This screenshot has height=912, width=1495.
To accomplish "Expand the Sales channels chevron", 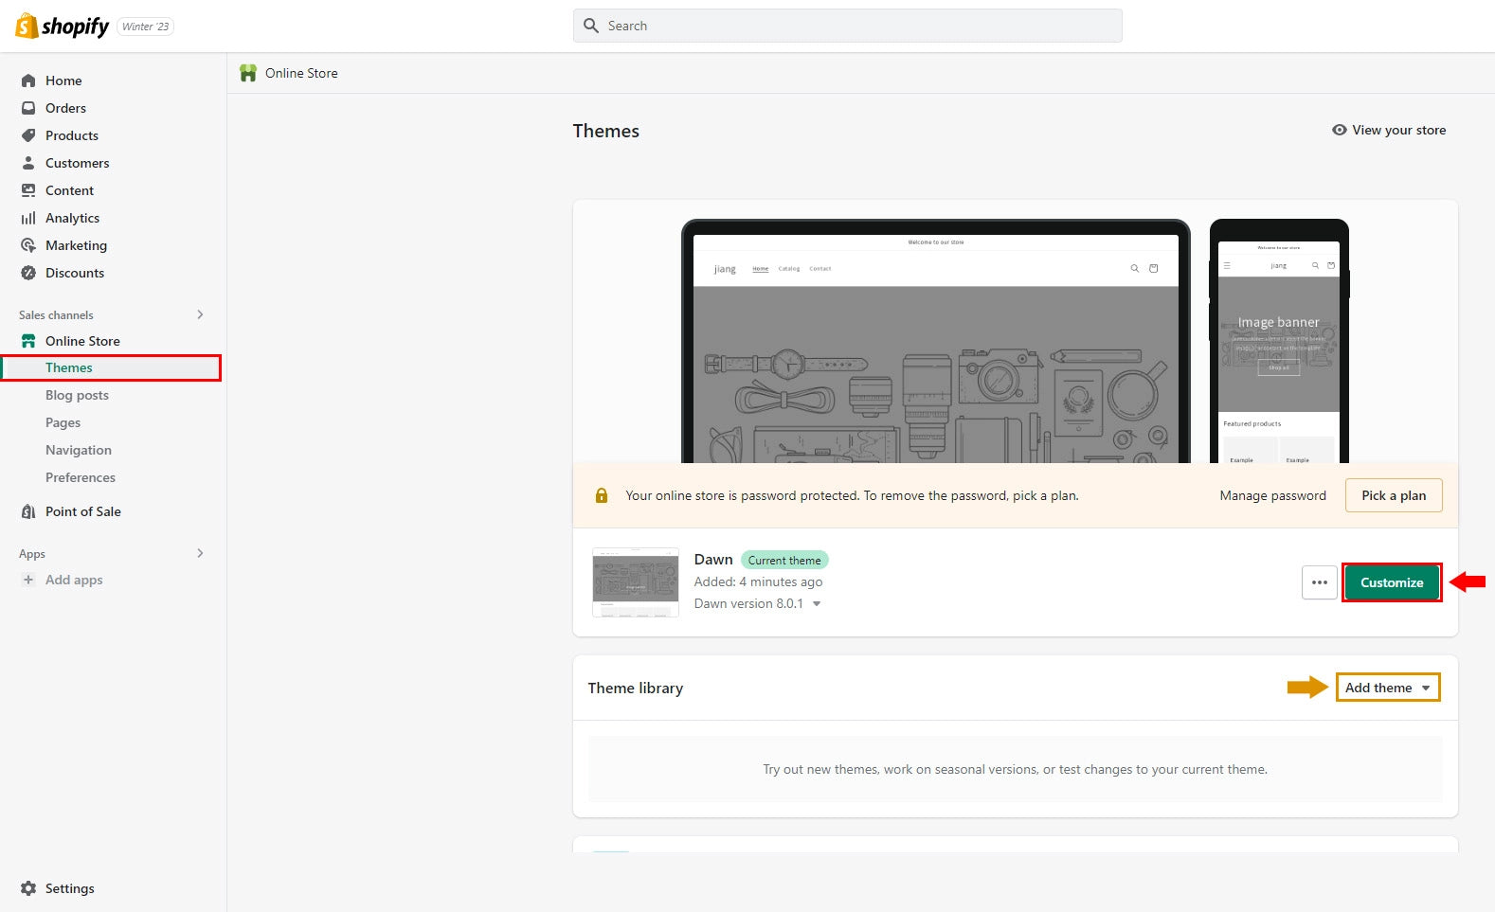I will point(200,314).
